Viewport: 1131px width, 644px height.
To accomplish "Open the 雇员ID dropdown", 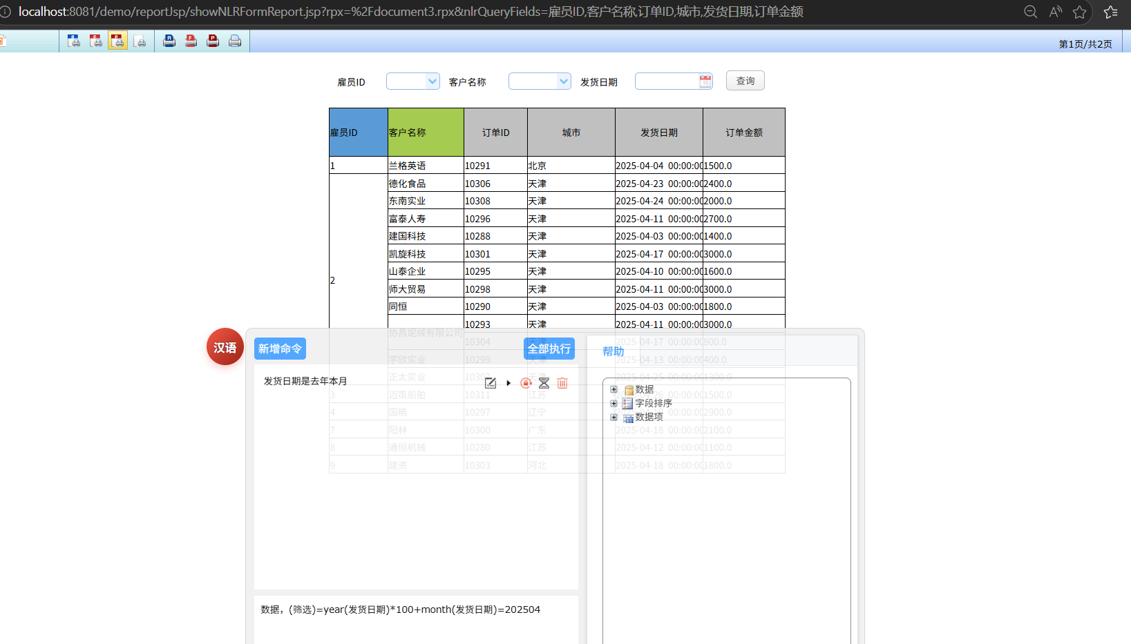I will (x=432, y=81).
